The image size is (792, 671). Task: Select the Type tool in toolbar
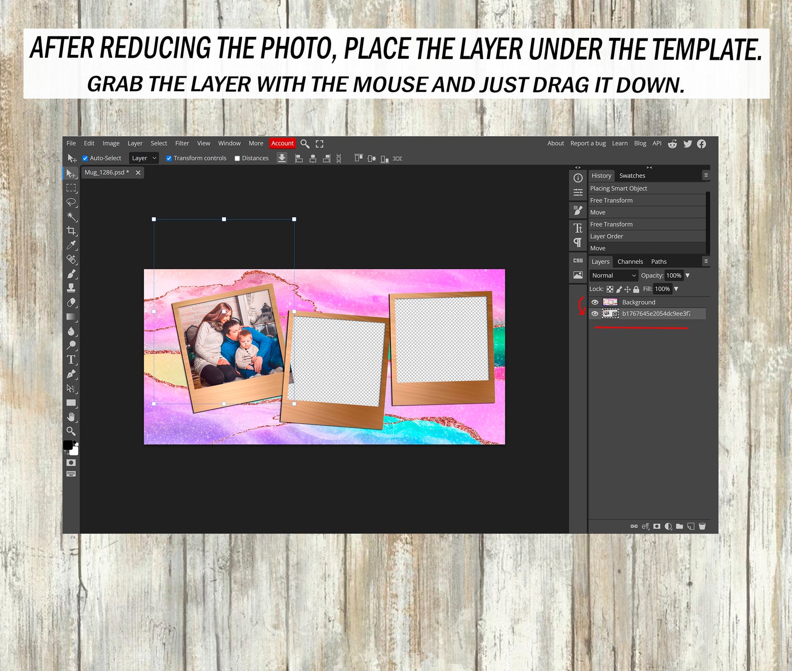pyautogui.click(x=71, y=359)
